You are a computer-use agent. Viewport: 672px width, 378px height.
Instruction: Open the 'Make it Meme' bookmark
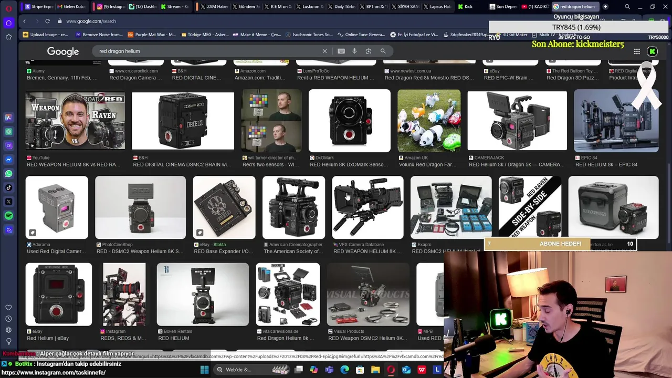257,35
